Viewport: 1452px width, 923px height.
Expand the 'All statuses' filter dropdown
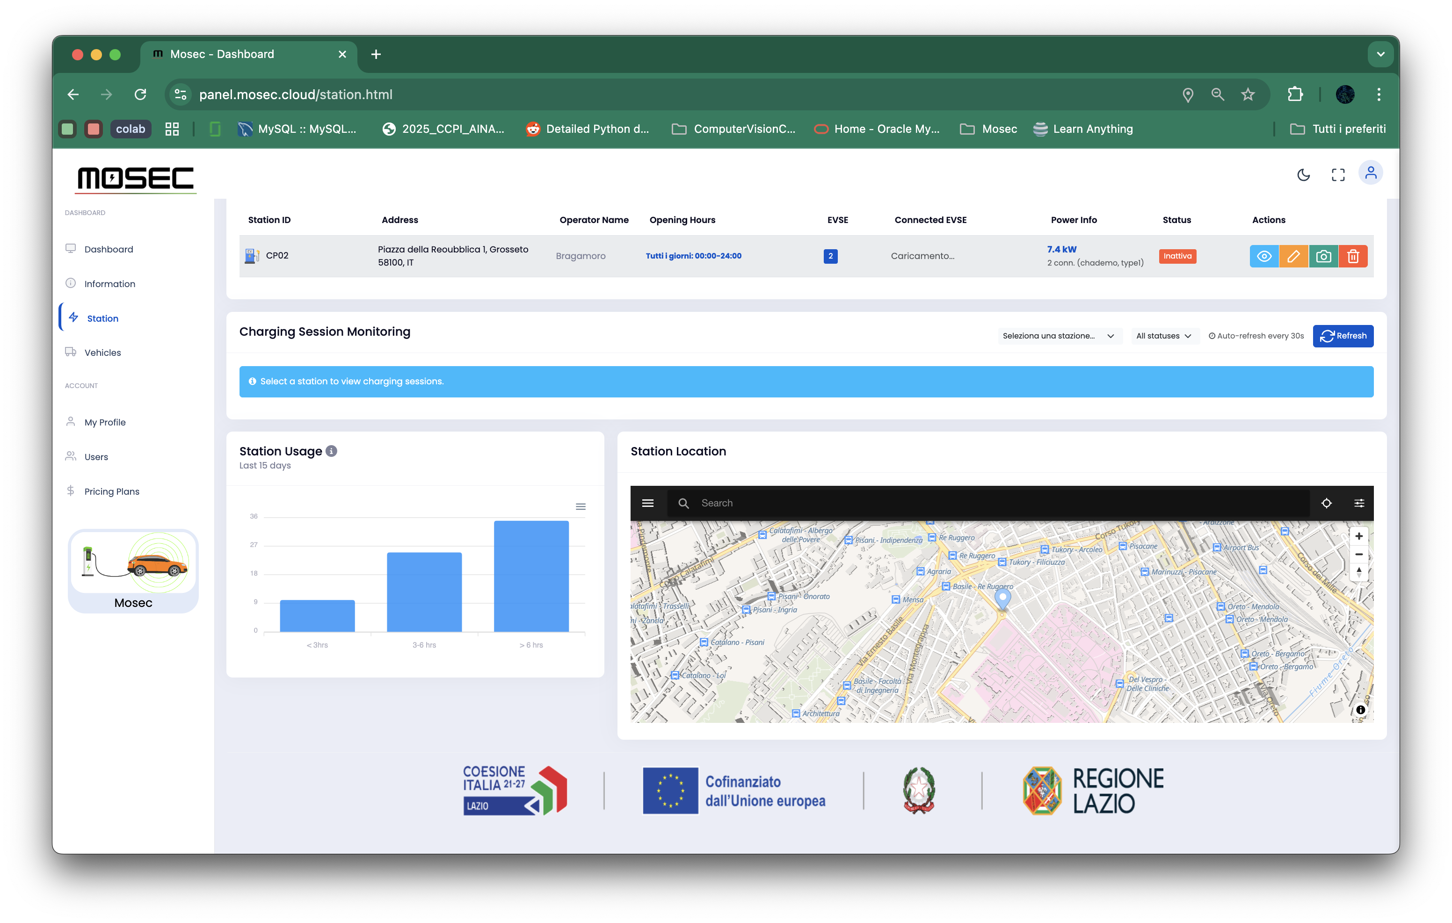point(1163,336)
